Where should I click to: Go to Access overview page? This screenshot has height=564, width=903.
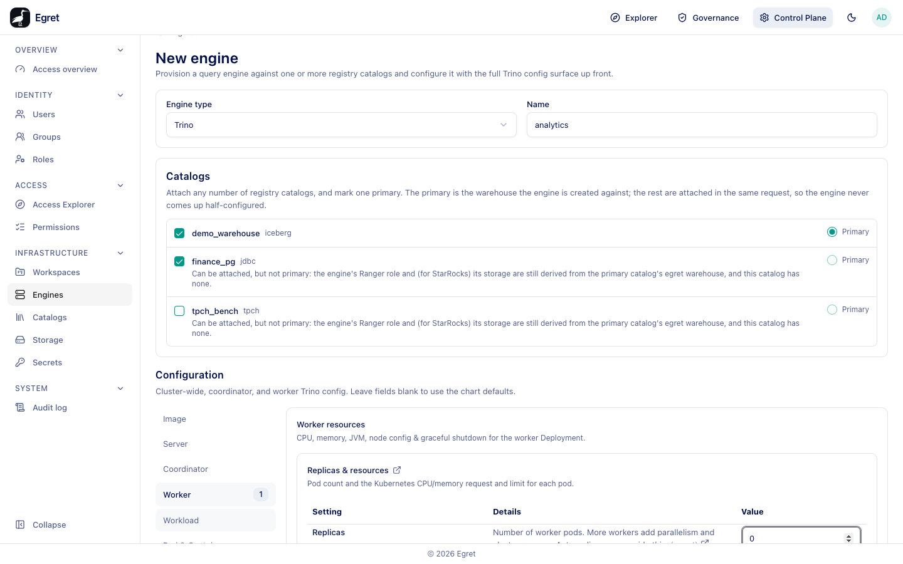[70, 69]
